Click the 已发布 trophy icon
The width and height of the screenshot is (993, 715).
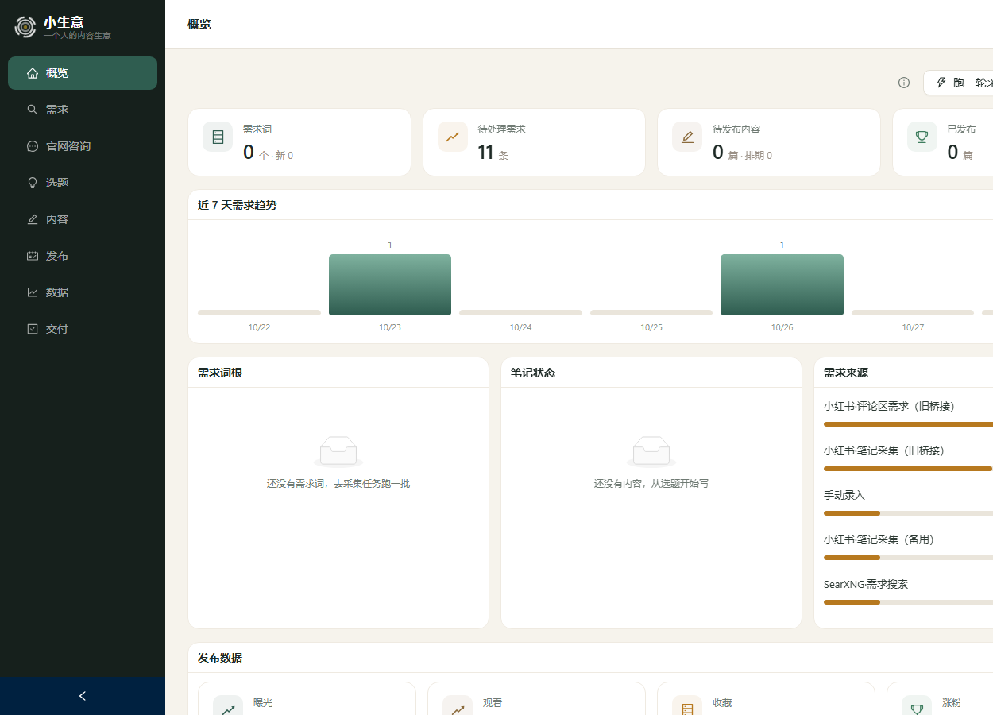[x=922, y=137]
